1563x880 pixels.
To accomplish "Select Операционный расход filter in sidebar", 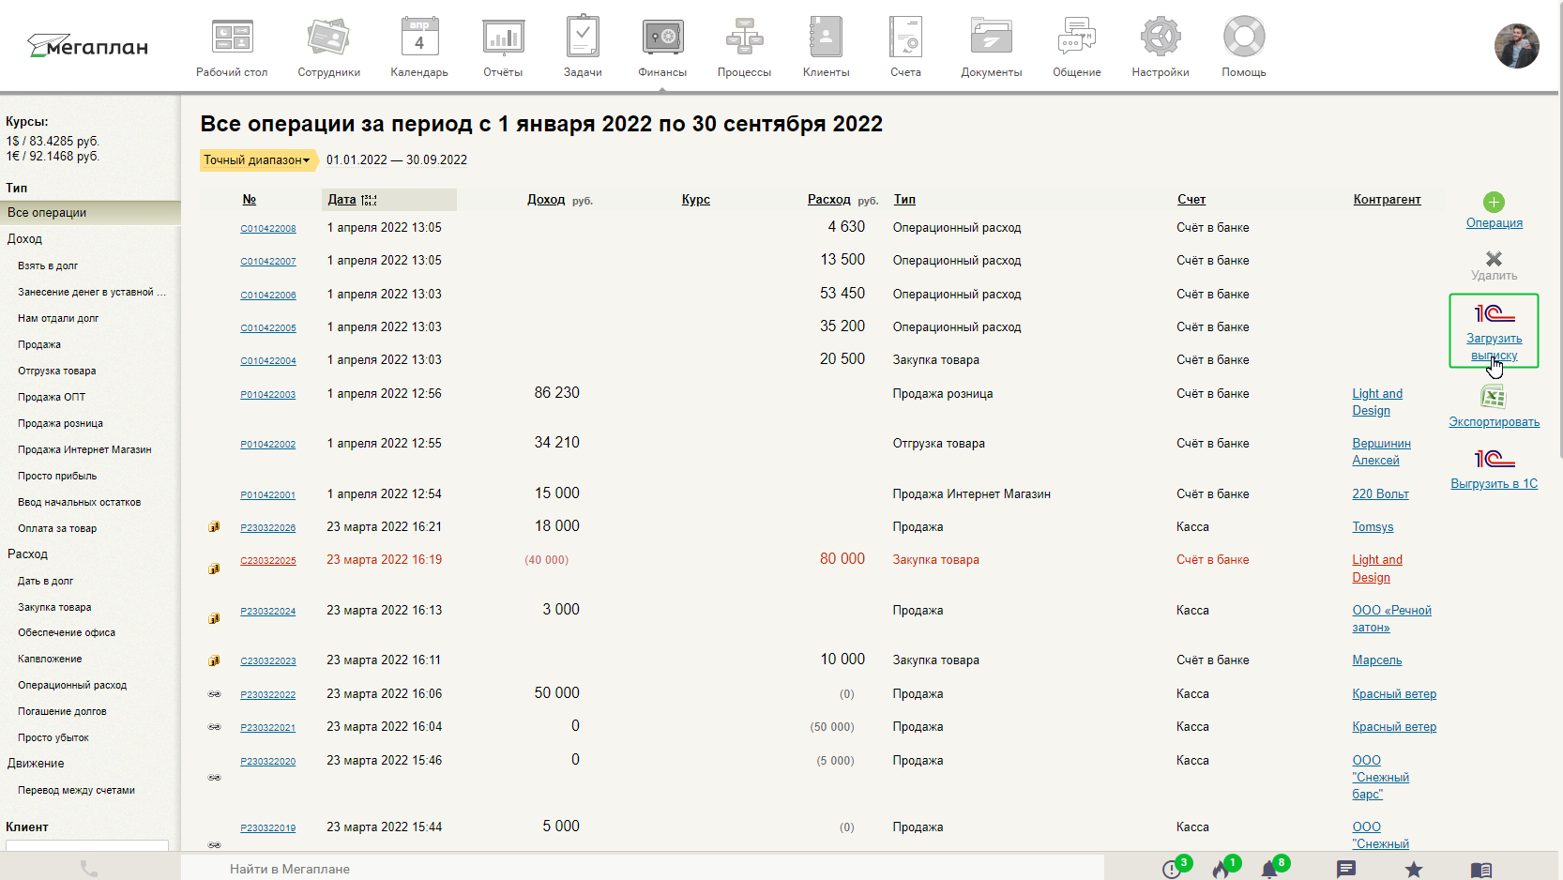I will click(72, 685).
